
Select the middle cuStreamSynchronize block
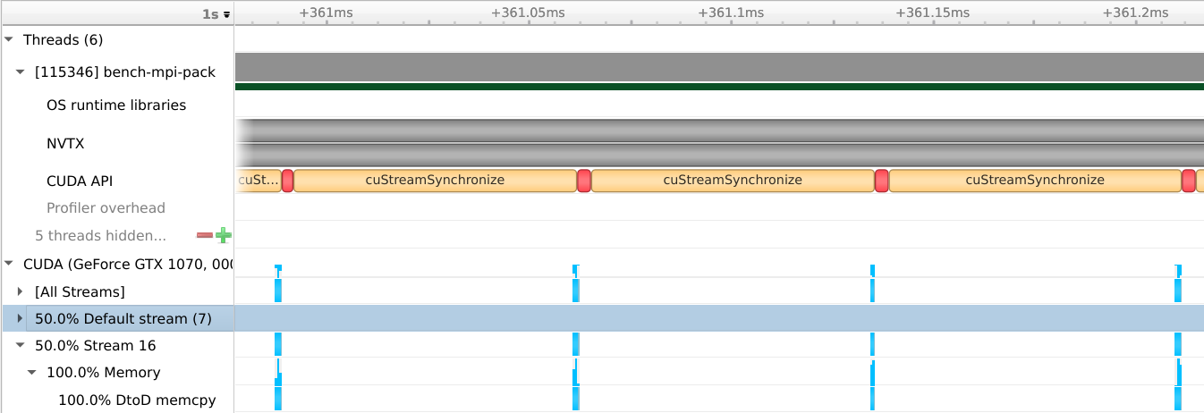point(732,180)
